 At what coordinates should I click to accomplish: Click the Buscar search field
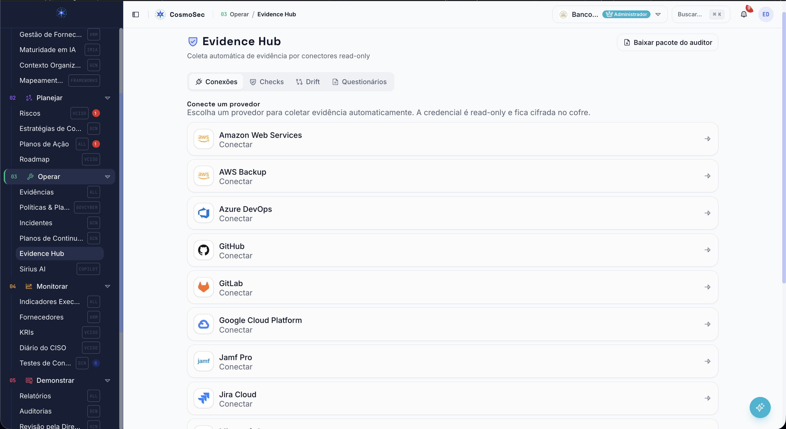(700, 14)
